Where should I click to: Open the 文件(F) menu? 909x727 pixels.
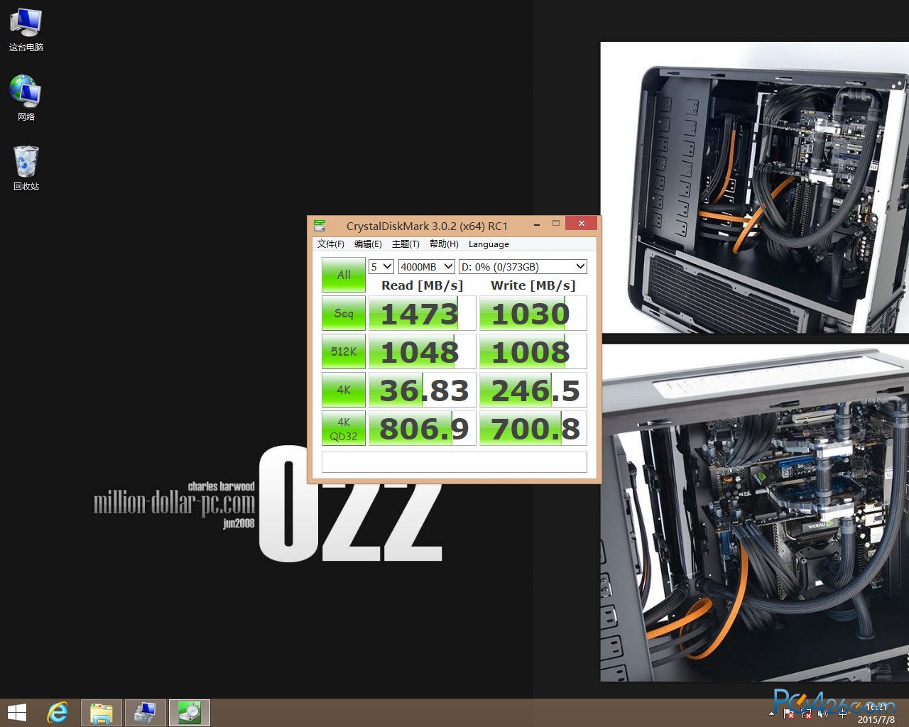[331, 244]
